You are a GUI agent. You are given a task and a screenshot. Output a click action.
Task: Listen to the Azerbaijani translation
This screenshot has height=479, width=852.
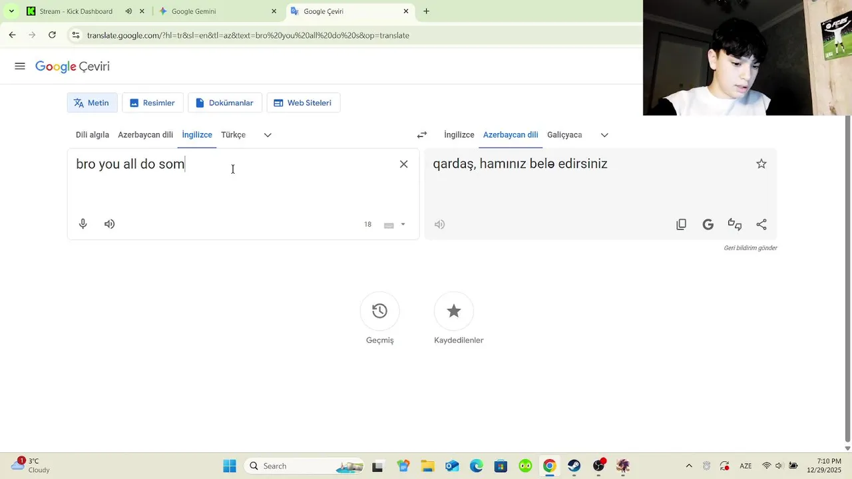(x=439, y=224)
